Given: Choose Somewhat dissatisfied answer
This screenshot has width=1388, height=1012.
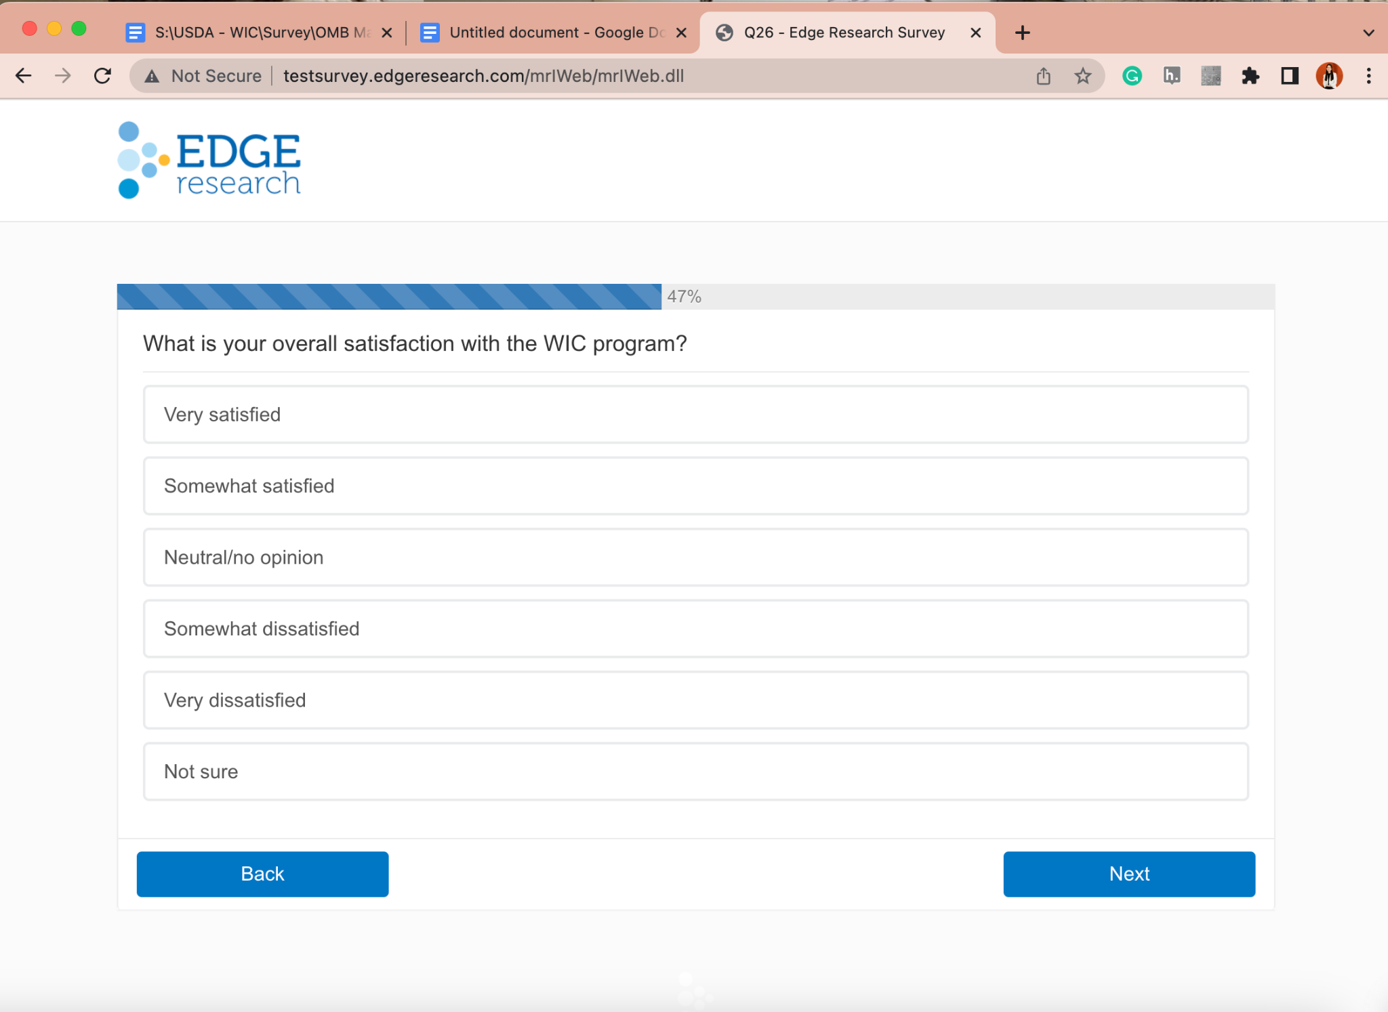Looking at the screenshot, I should coord(695,629).
